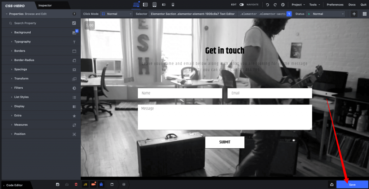This screenshot has height=189, width=369.
Task: Expand the Borders property group
Action: 41,51
